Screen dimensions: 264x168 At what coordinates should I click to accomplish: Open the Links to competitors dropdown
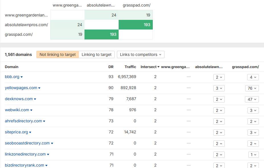coord(141,54)
